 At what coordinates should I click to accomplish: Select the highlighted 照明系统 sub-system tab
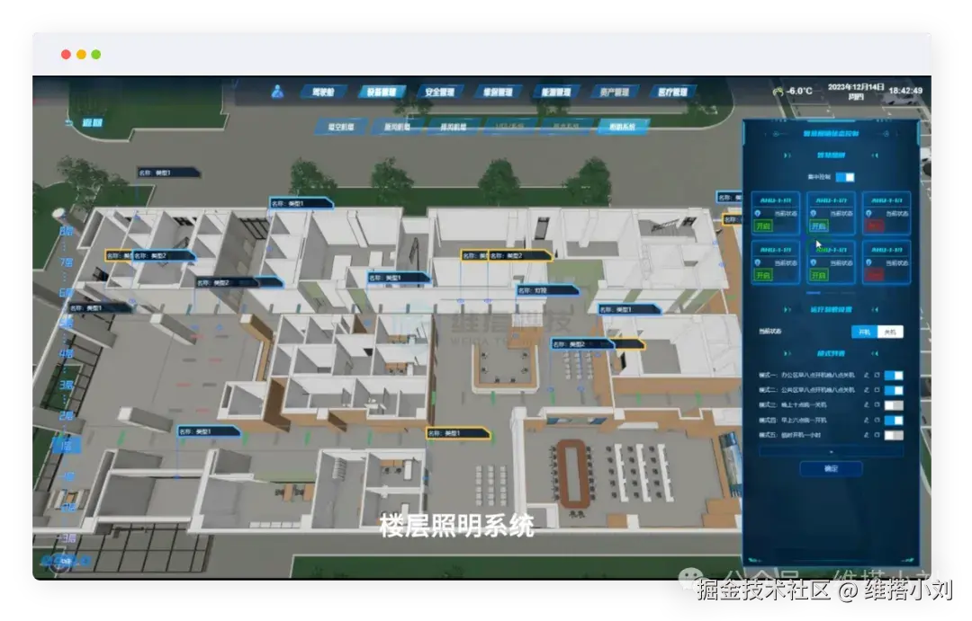pos(623,127)
